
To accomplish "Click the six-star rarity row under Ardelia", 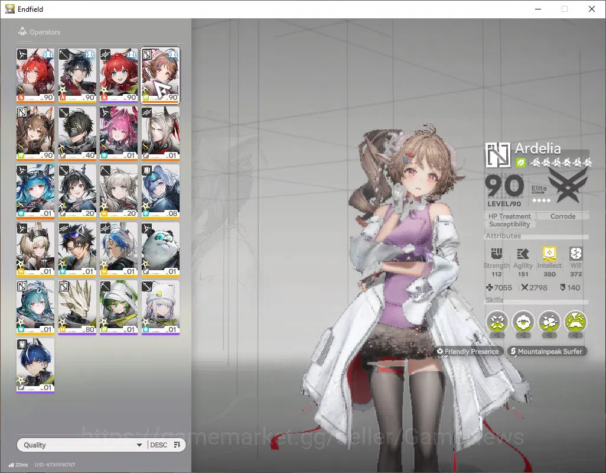I will [x=561, y=163].
